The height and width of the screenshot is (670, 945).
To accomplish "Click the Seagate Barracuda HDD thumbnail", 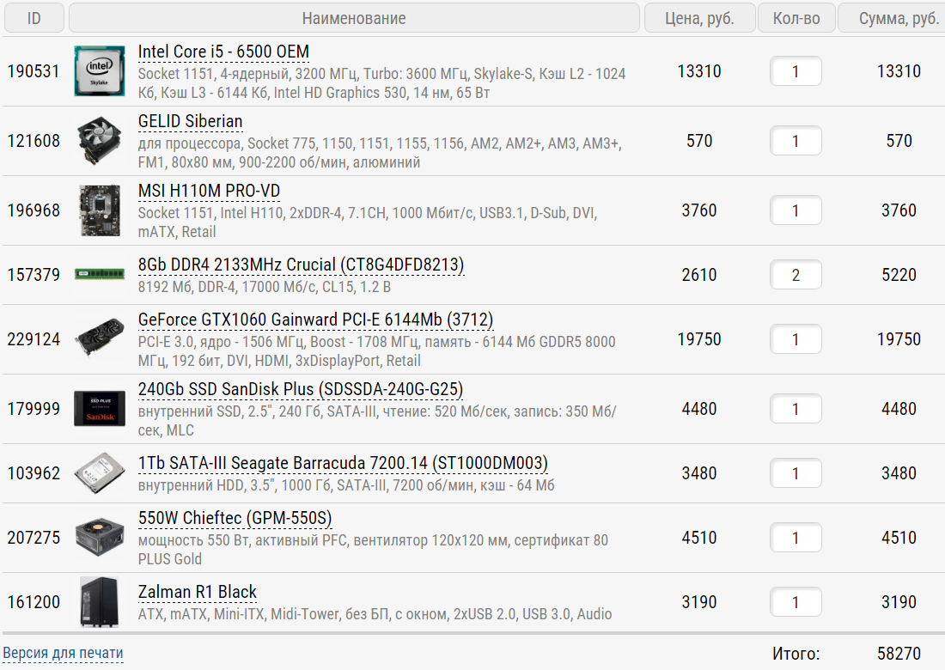I will click(x=100, y=473).
